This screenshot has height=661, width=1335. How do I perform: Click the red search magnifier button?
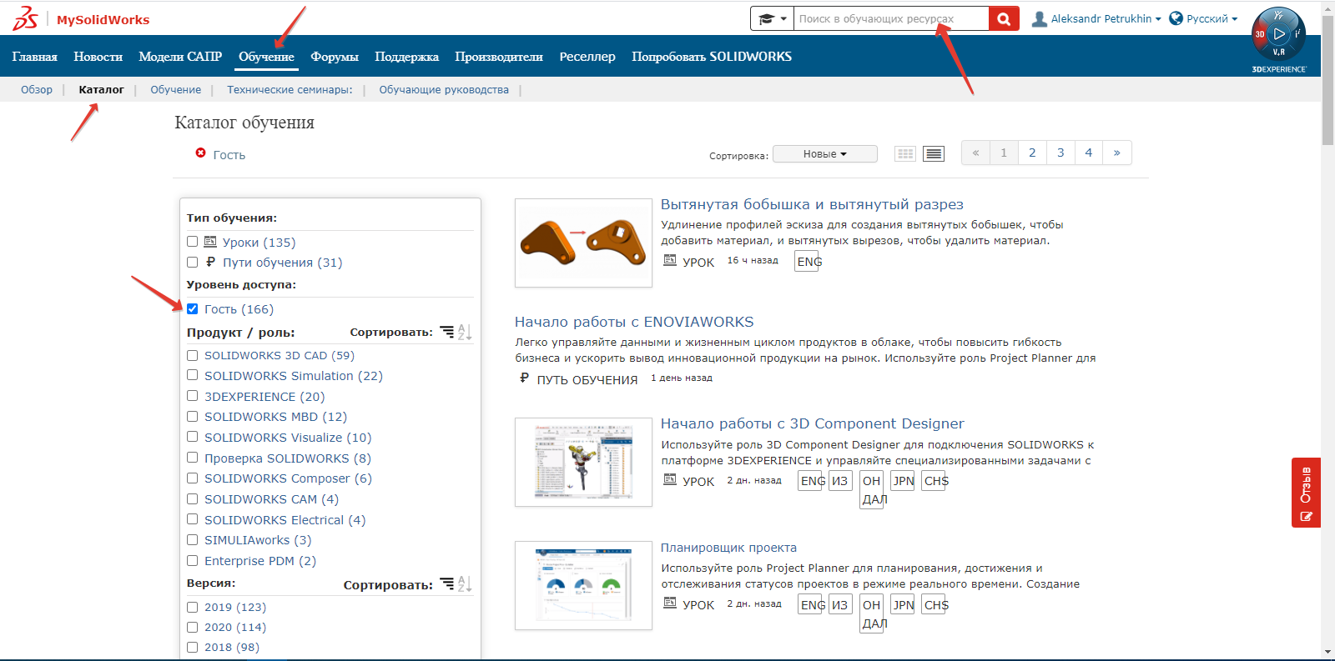[x=1004, y=18]
